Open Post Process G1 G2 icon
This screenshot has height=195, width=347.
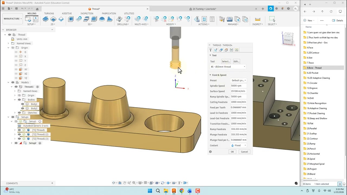click(204, 19)
